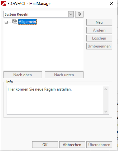
Task: Refresh the rules list with the reload icon
Action: 79,14
